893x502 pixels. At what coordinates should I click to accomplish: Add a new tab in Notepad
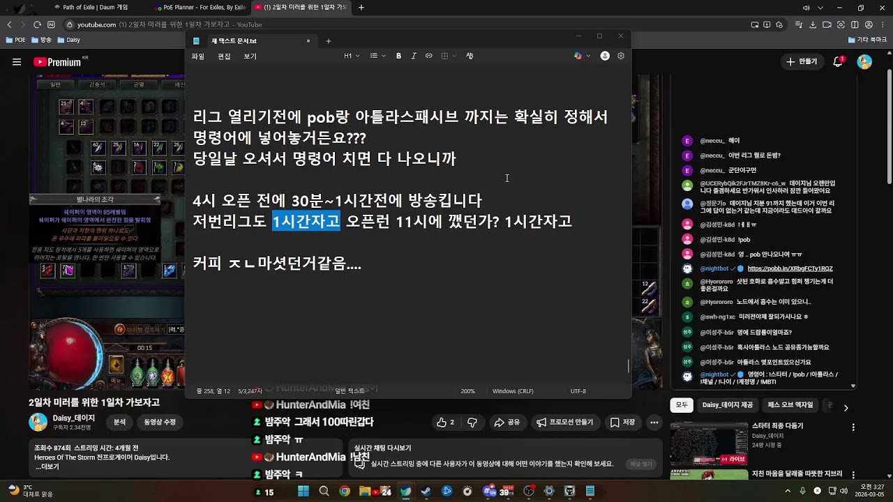[329, 40]
